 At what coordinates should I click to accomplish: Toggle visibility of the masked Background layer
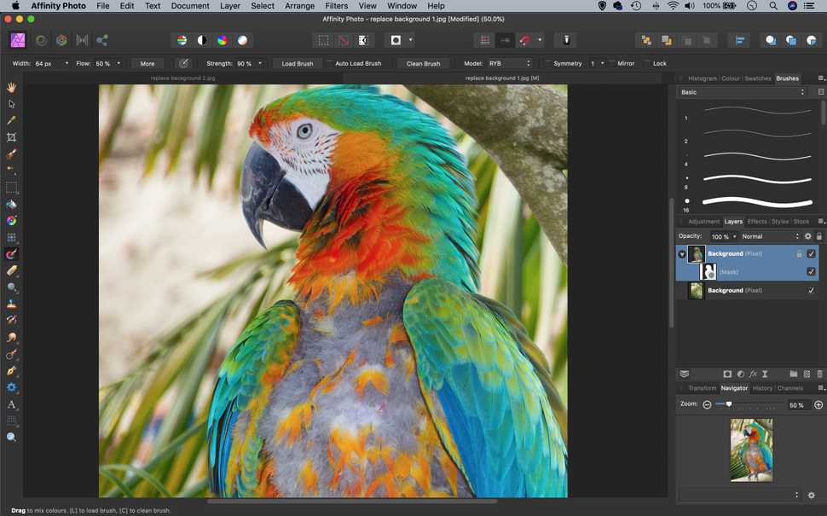(811, 253)
